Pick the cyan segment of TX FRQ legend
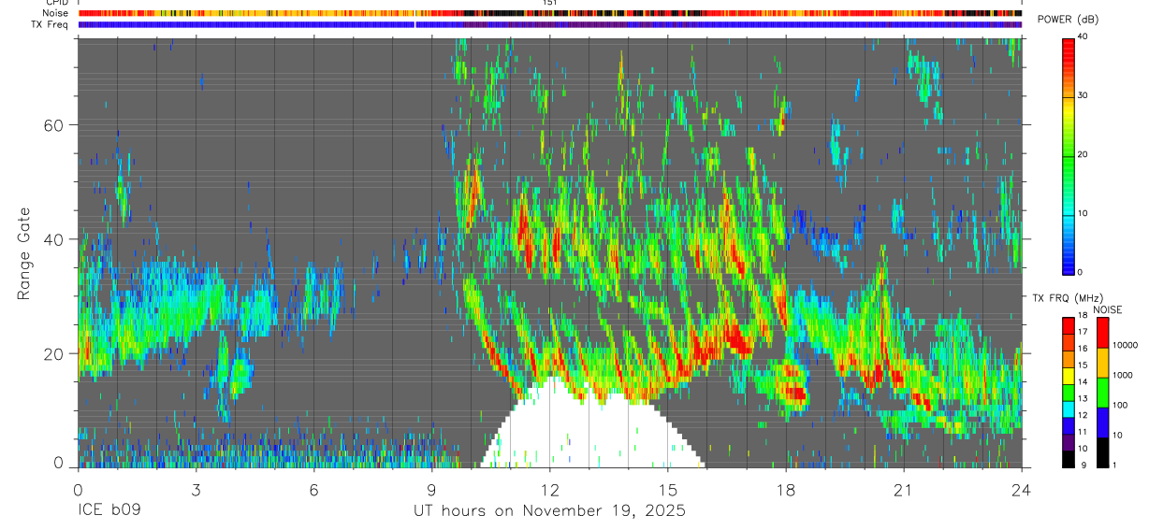Image resolution: width=1149 pixels, height=530 pixels. tap(1069, 409)
